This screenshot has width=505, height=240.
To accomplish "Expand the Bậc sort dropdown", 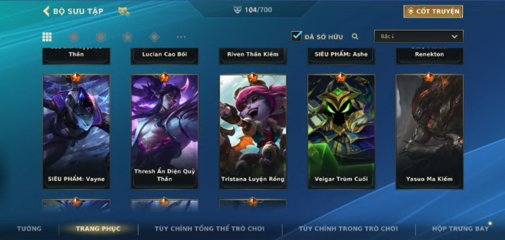I will [x=419, y=36].
